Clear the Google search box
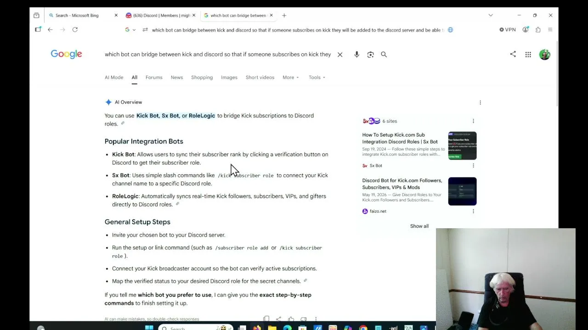The image size is (588, 330). pos(340,55)
